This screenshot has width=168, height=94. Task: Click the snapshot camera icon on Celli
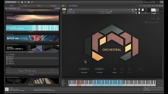133,9
